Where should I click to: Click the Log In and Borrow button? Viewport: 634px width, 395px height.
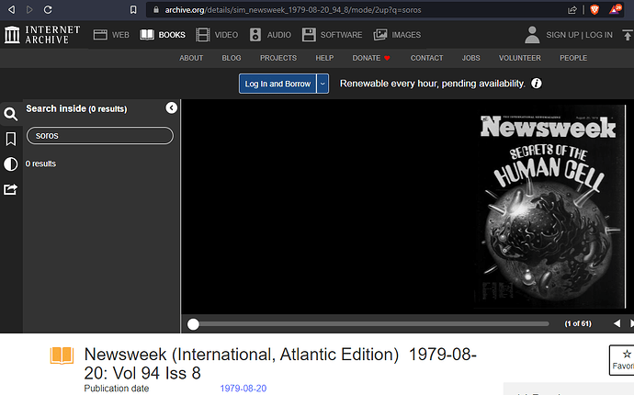point(277,84)
